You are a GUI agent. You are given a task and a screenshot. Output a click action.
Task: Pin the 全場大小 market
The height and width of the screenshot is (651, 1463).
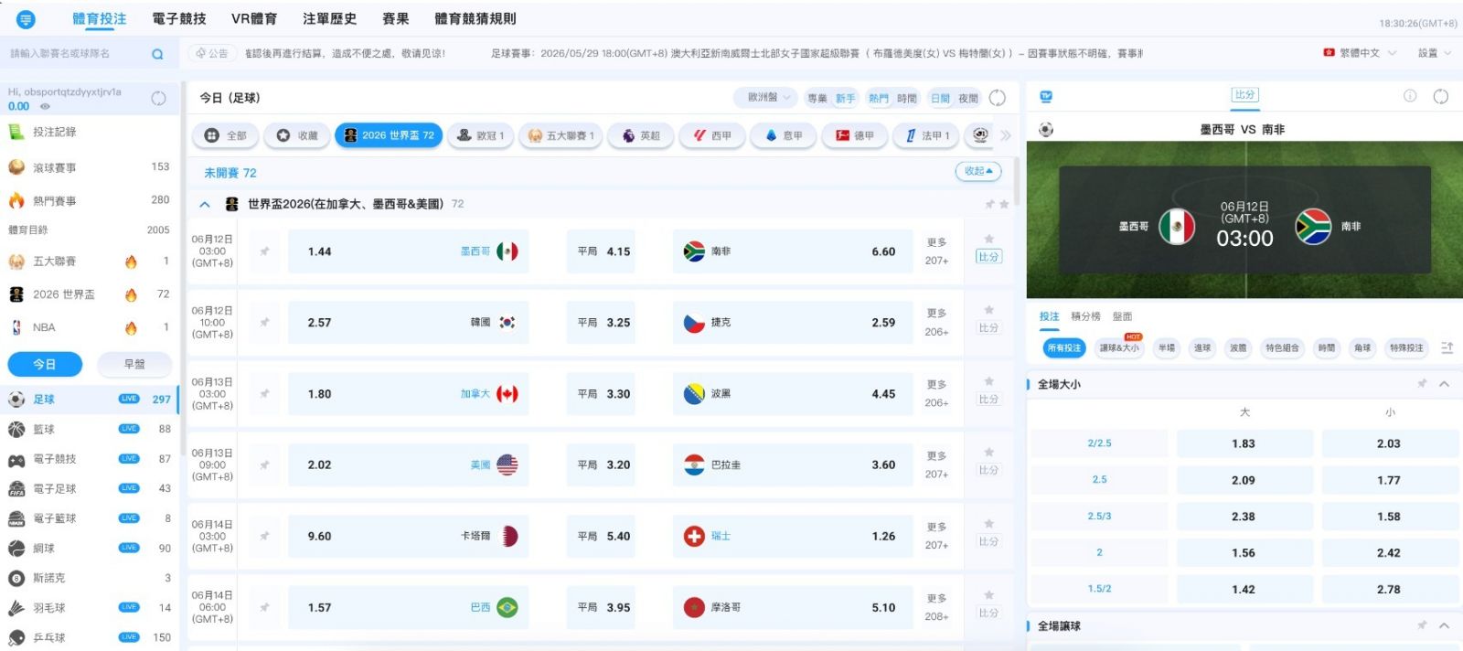[x=1422, y=384]
